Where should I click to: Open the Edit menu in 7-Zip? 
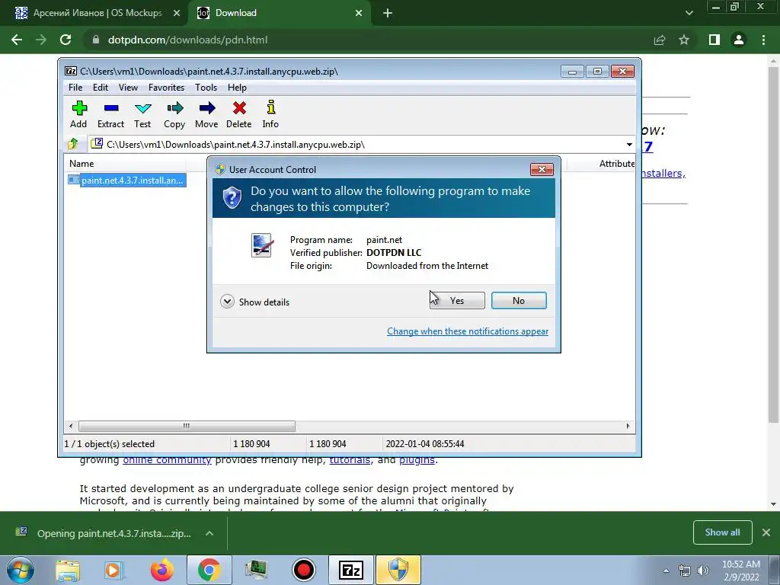tap(101, 88)
